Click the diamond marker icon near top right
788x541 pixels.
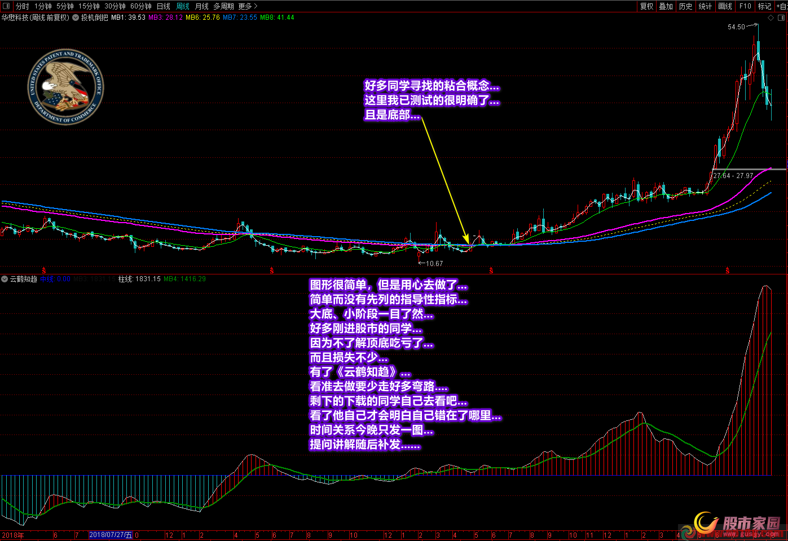point(771,17)
